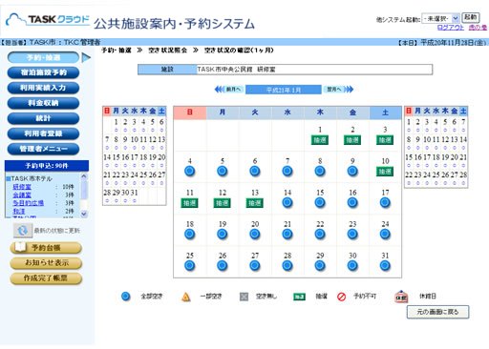This screenshot has width=489, height=349.
Task: Select the green lottery badge on day 10
Action: [385, 172]
